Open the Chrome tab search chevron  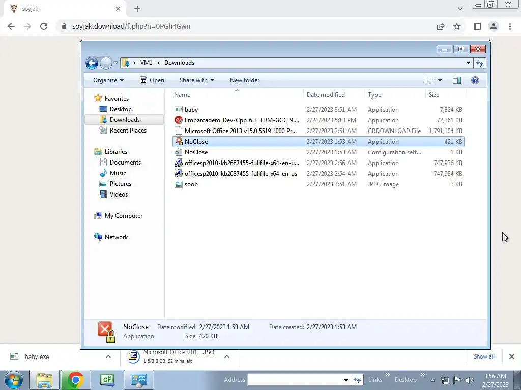[460, 9]
